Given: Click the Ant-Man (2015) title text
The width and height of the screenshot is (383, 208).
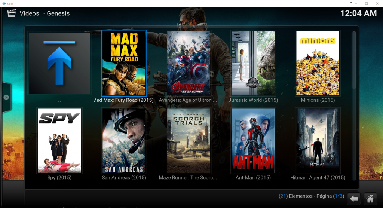Looking at the screenshot, I should pyautogui.click(x=253, y=177).
